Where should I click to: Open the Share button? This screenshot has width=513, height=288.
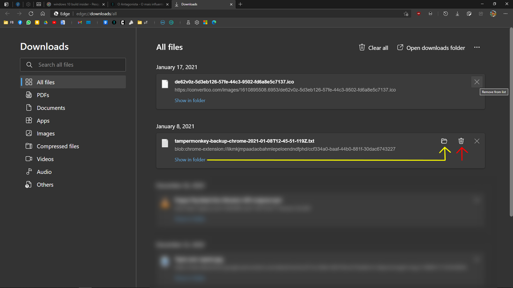click(481, 14)
